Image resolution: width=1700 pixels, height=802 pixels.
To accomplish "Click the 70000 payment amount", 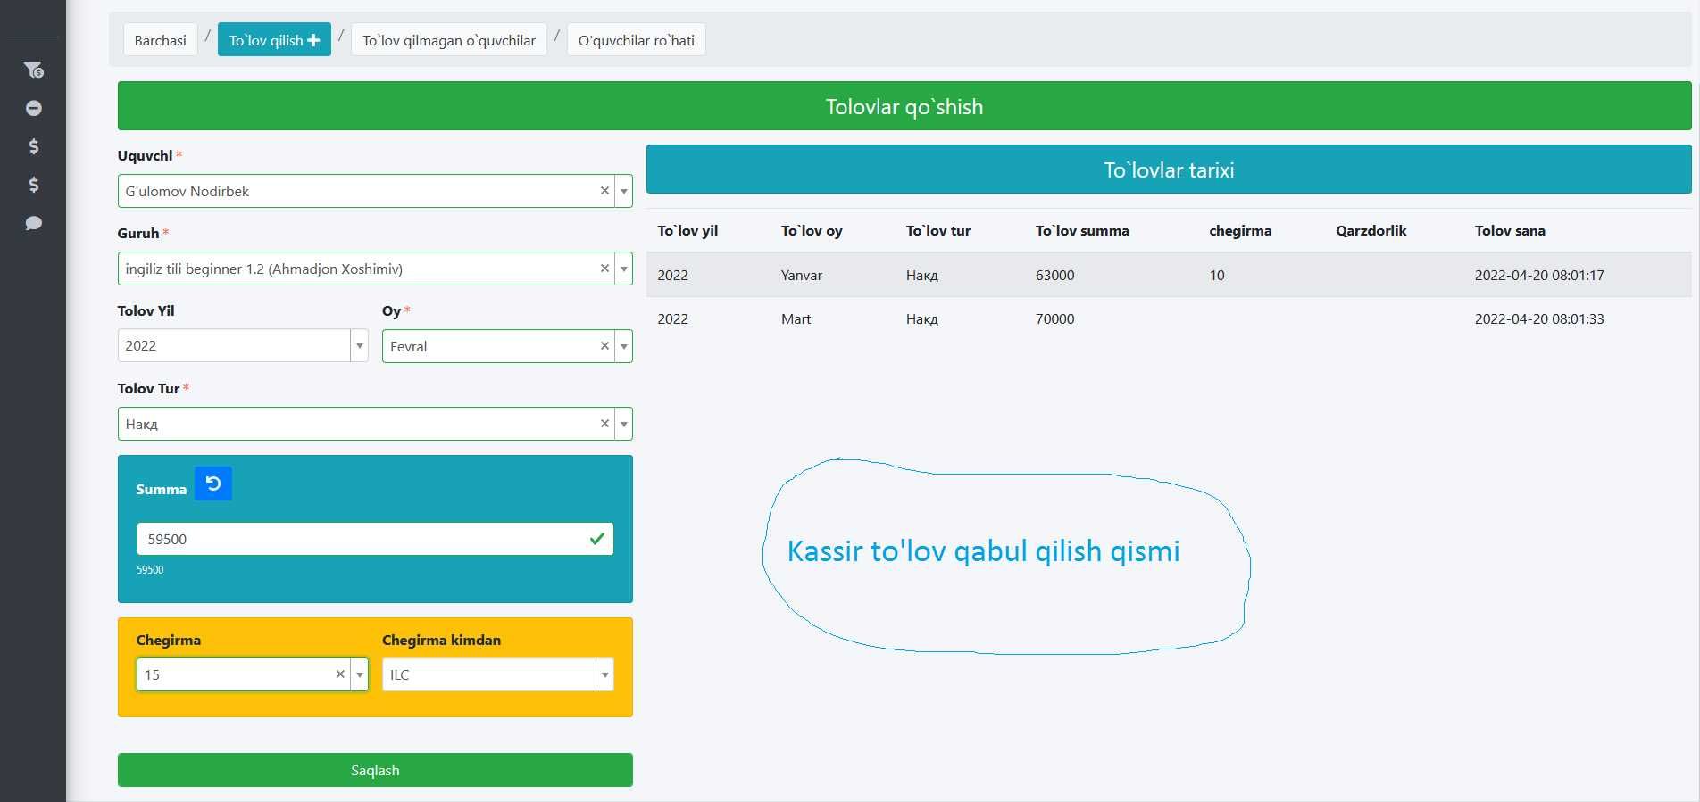I will [x=1055, y=318].
